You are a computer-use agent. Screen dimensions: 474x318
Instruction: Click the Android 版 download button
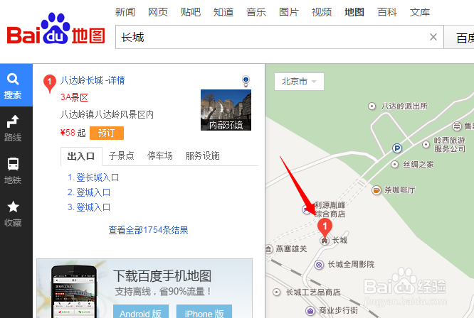(x=141, y=312)
